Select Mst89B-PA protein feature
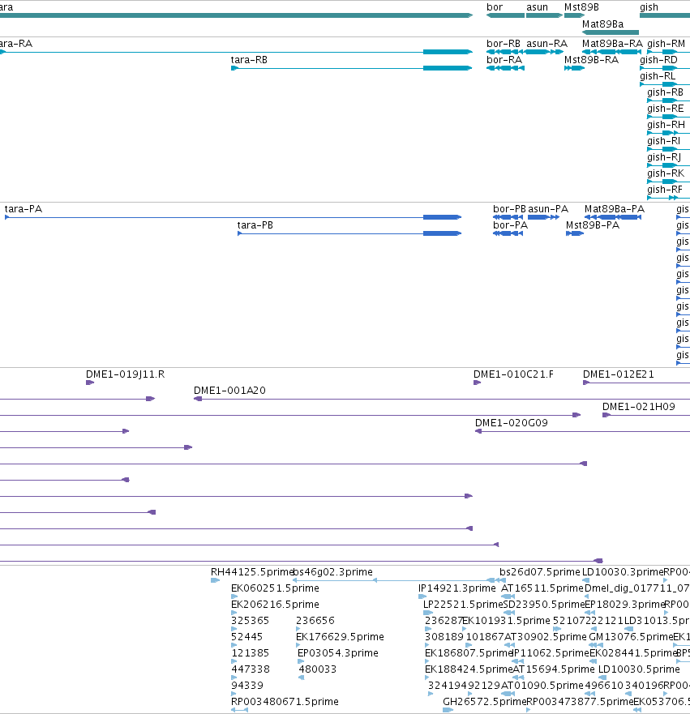Screen dimensions: 690x714 click(x=575, y=233)
